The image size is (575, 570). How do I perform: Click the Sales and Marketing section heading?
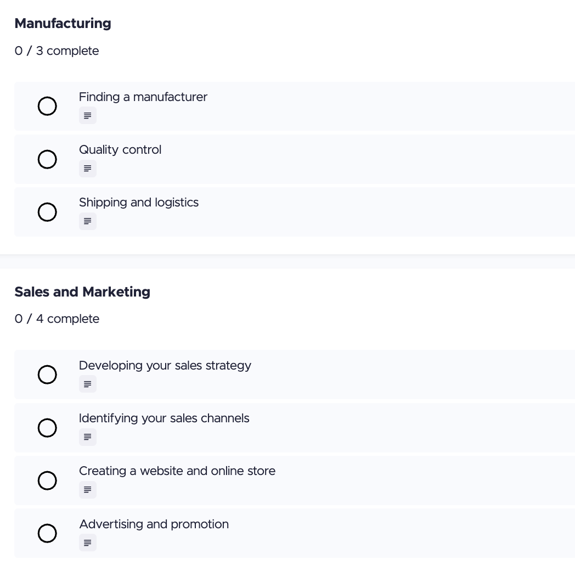point(82,292)
